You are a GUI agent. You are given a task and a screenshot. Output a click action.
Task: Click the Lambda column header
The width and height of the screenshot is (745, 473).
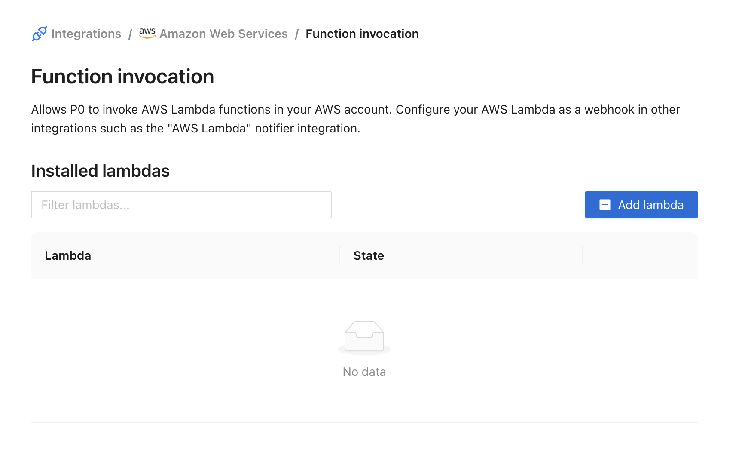pyautogui.click(x=68, y=256)
